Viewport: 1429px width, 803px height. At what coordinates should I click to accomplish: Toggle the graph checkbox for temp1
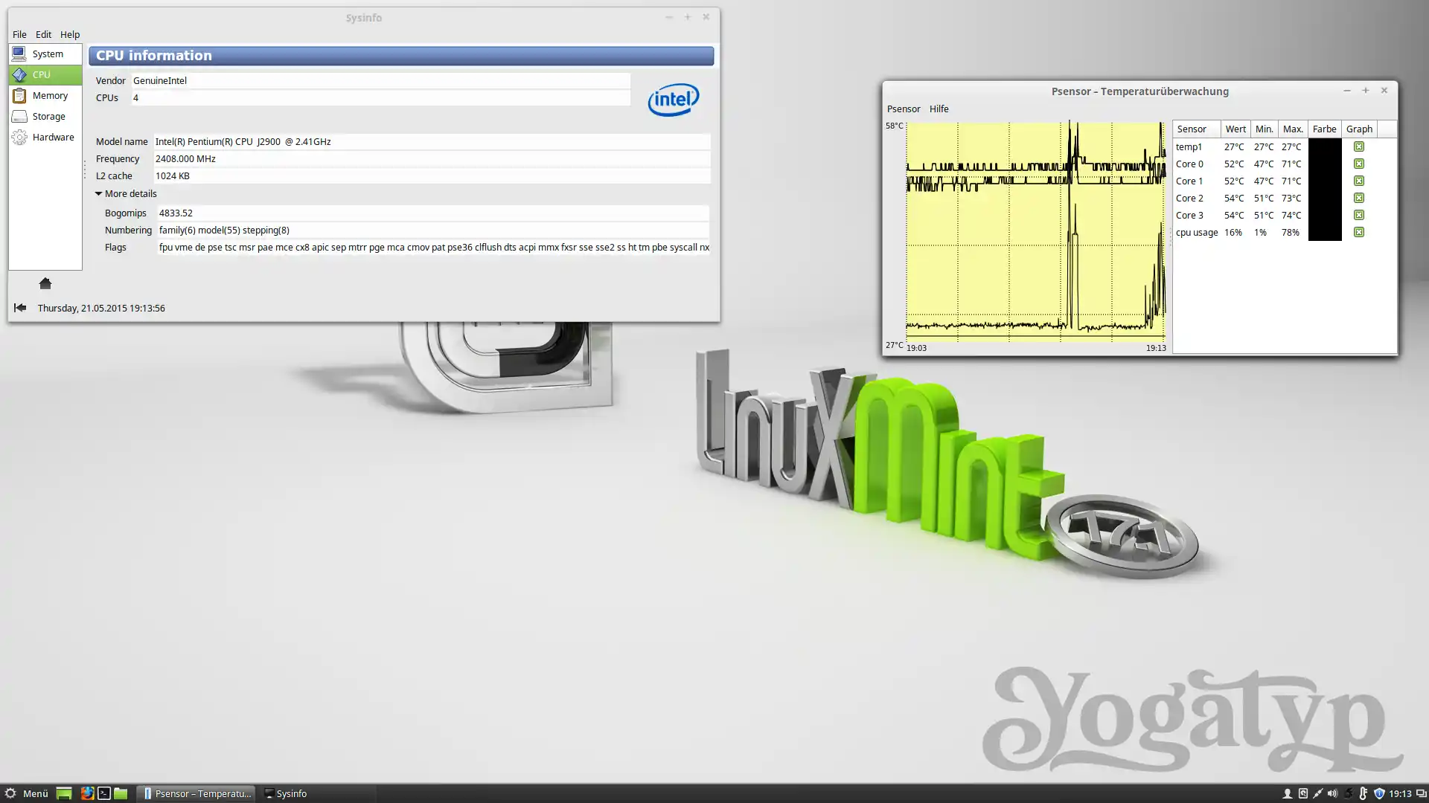pos(1359,146)
